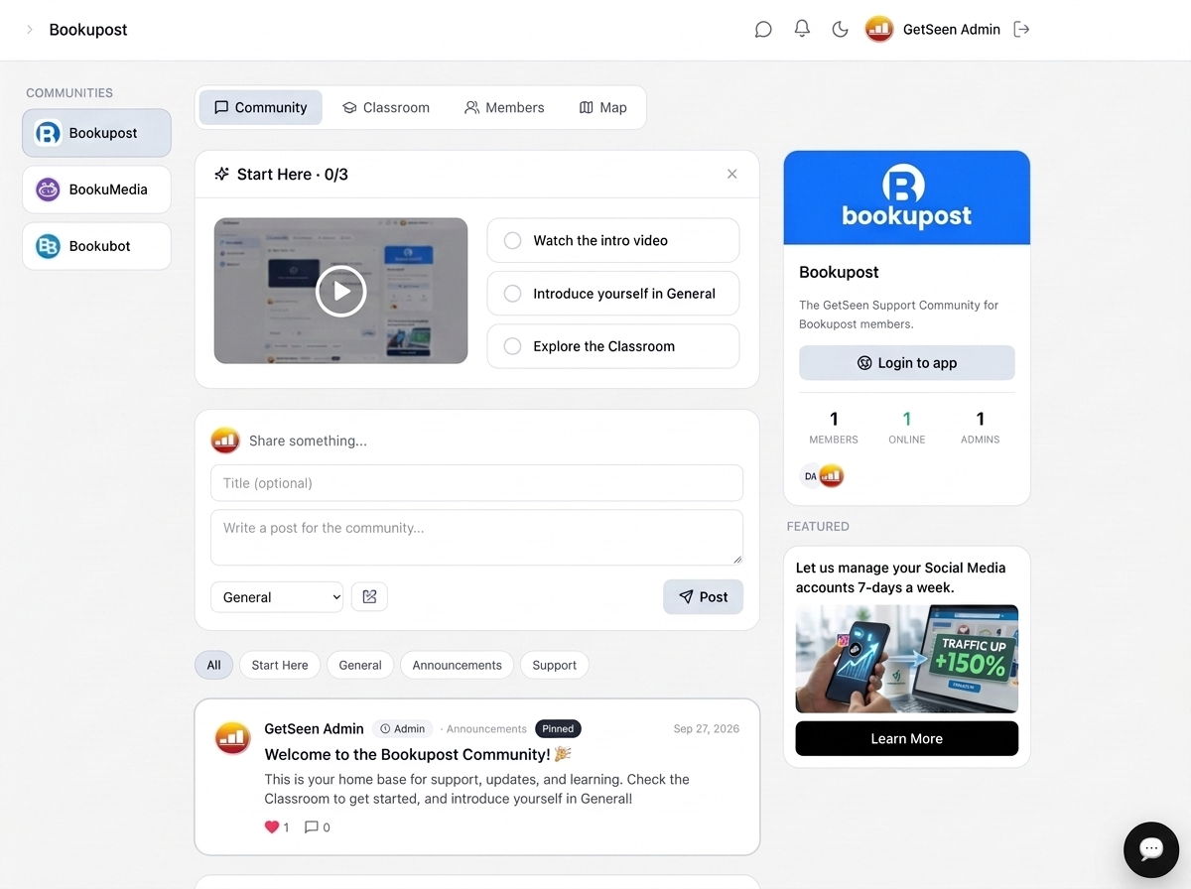The width and height of the screenshot is (1191, 889).
Task: Open the live chat widget
Action: 1151,849
